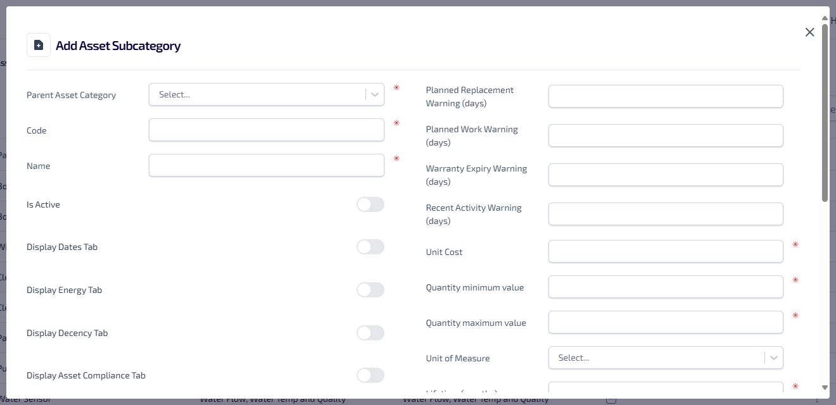
Task: Click the Recent Activity Warning input
Action: (666, 215)
